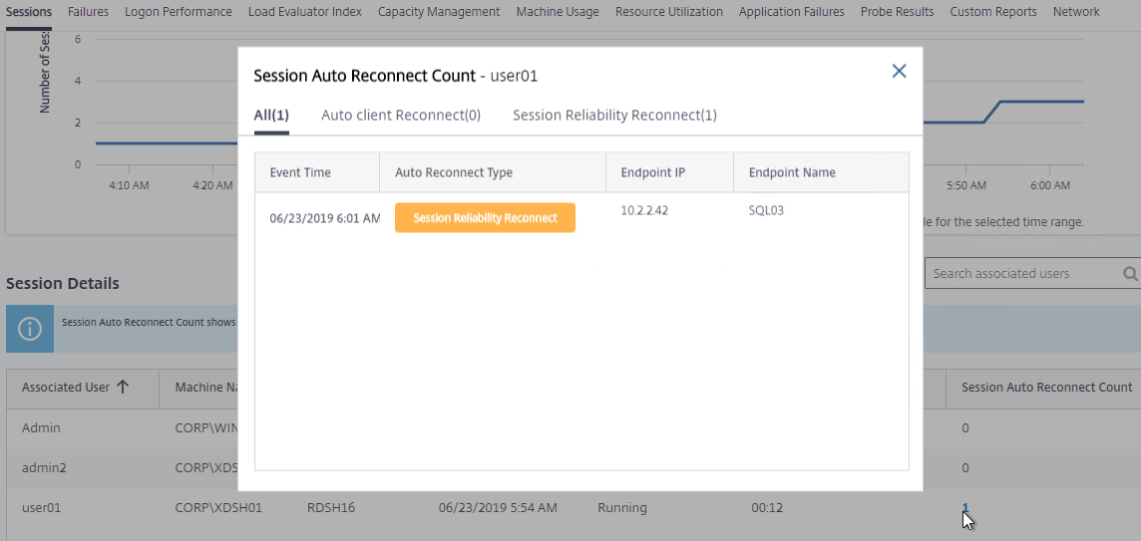View the Resource Utilization tab
Image resolution: width=1141 pixels, height=541 pixels.
669,12
